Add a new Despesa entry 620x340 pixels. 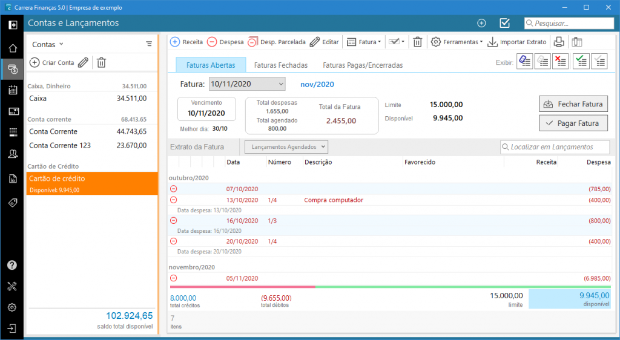tap(225, 42)
